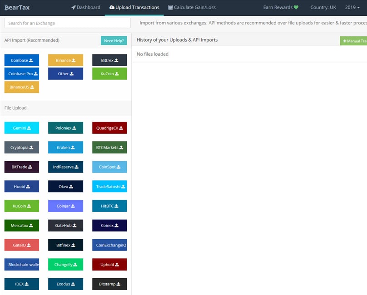367x295 pixels.
Task: Pick the Bittrex API import tile
Action: tap(109, 60)
